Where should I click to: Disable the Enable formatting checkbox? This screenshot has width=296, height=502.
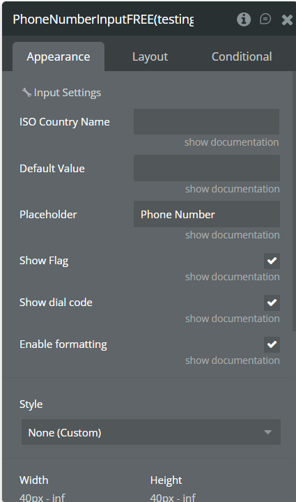pos(272,344)
